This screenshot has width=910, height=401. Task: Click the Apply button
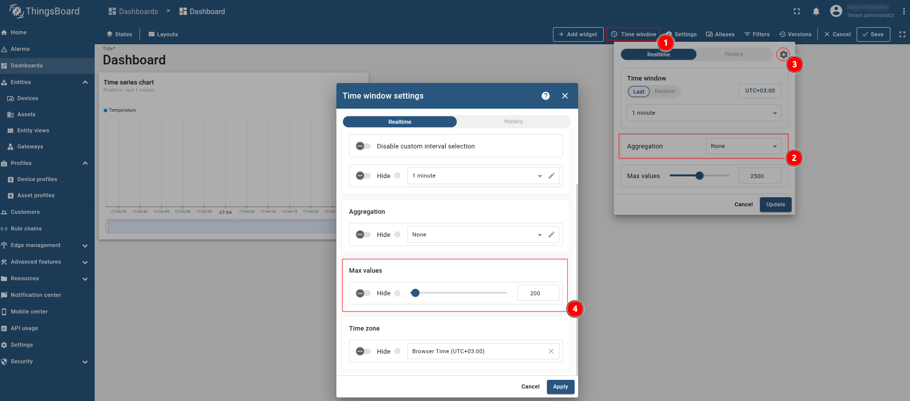click(560, 386)
